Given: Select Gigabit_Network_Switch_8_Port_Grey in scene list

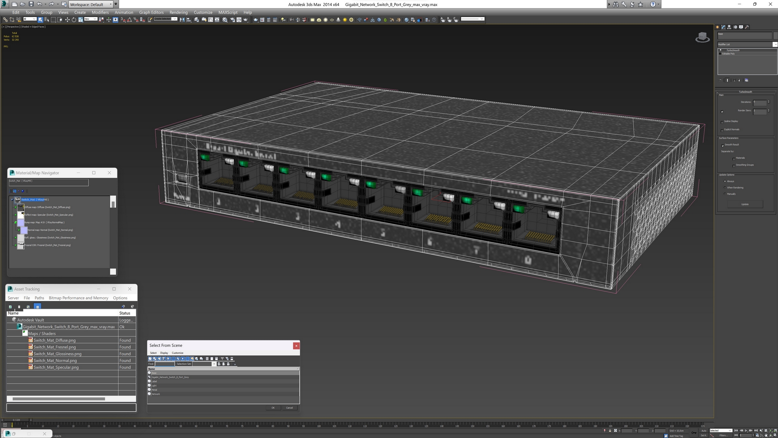Looking at the screenshot, I should [171, 377].
